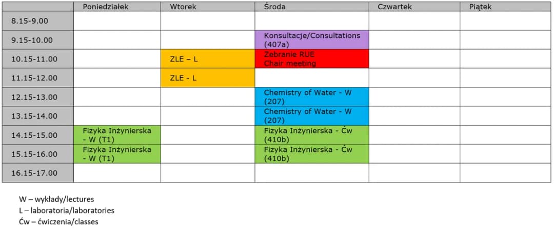Click the Wtorek column header
This screenshot has height=229, width=554.
click(x=183, y=7)
